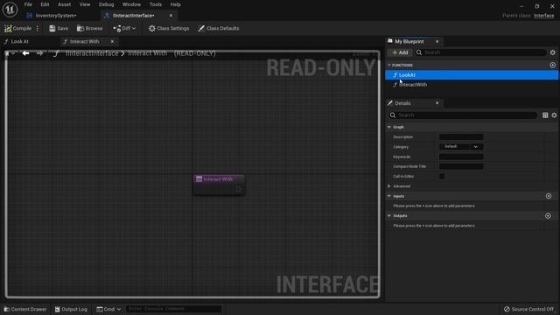Save the InteractInterface asset
This screenshot has height=315, width=560.
(59, 28)
